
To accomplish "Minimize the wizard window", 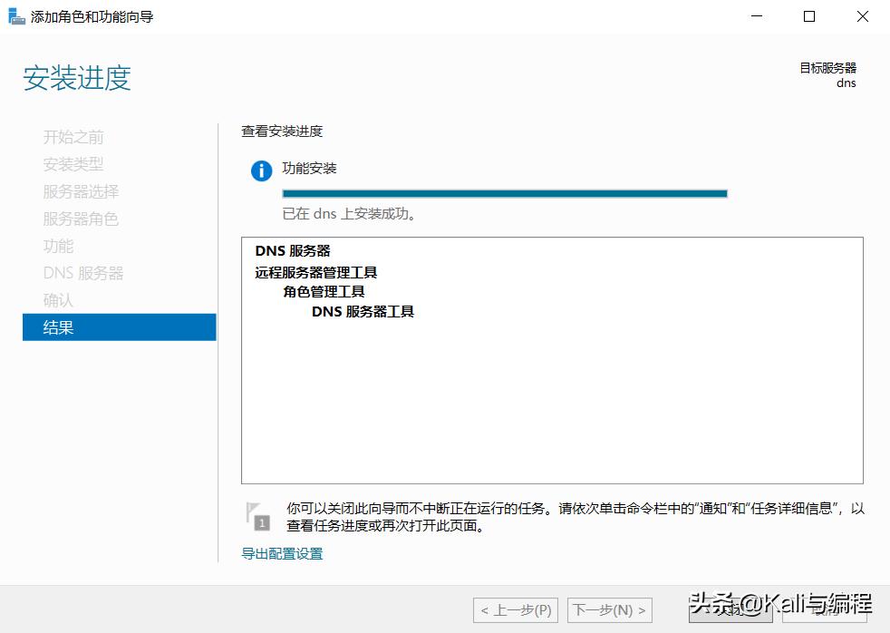I will (x=756, y=15).
